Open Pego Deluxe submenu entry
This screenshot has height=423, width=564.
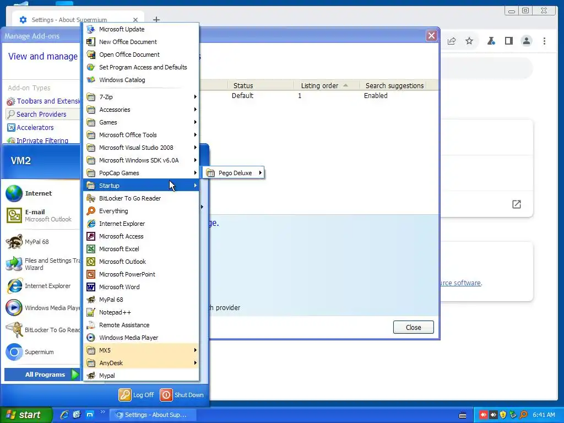point(234,173)
